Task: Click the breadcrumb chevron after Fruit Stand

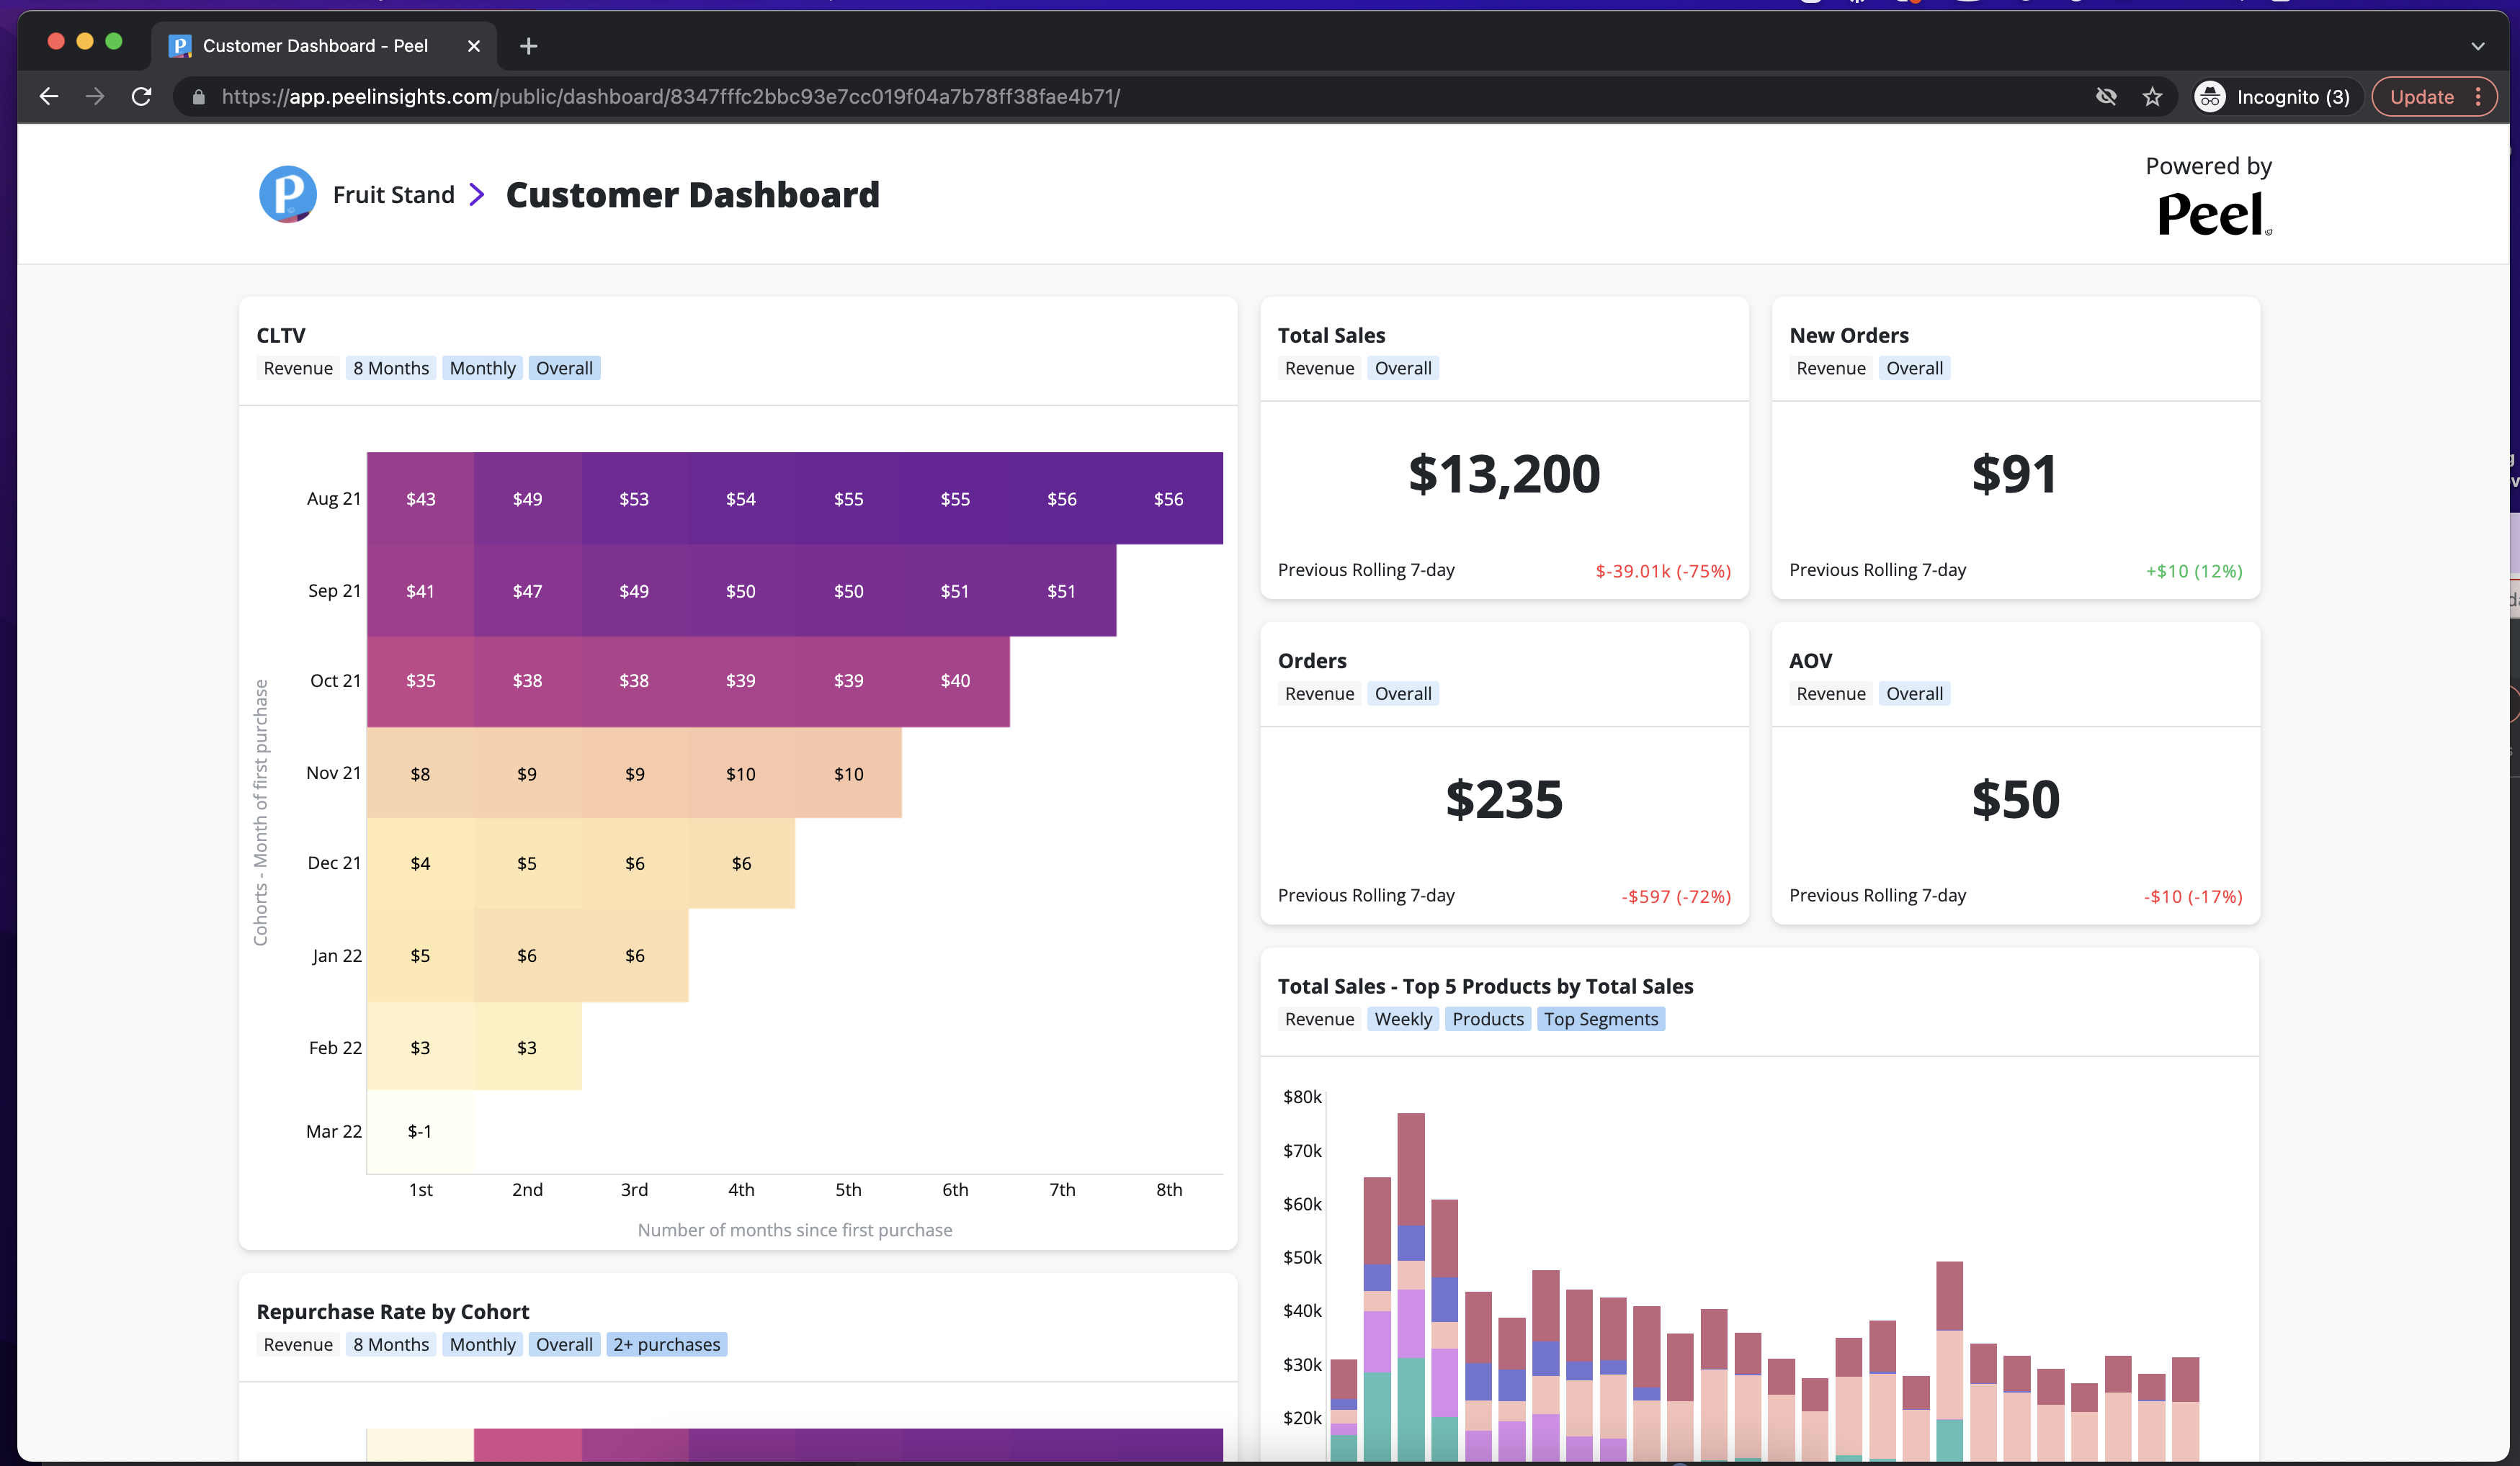Action: (477, 195)
